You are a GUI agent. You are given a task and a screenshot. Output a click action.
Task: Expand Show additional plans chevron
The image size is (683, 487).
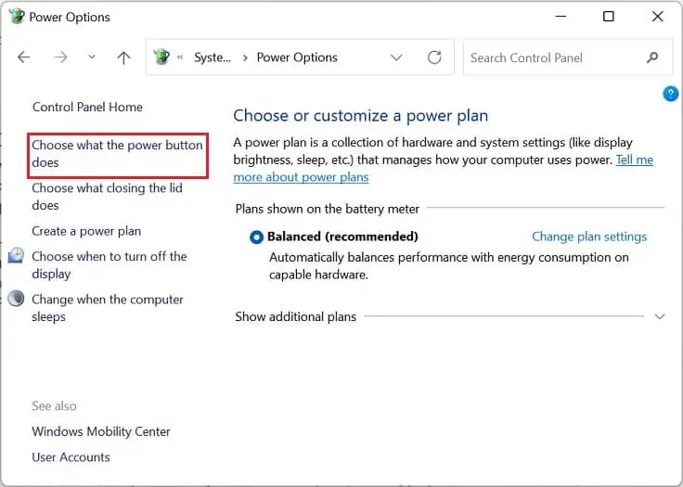click(x=660, y=316)
